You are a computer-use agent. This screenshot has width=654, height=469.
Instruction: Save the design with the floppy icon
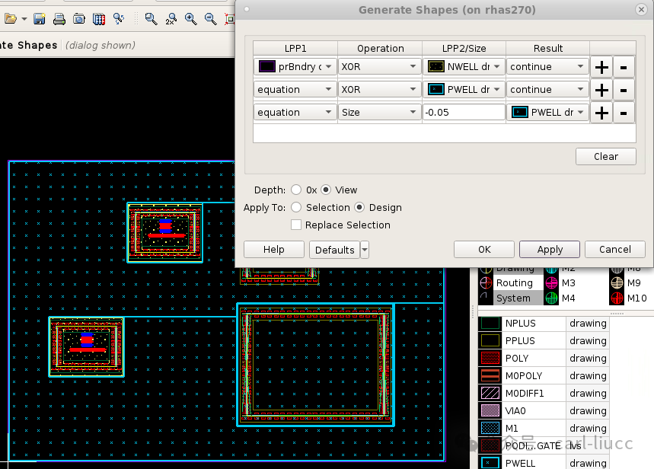(x=39, y=19)
